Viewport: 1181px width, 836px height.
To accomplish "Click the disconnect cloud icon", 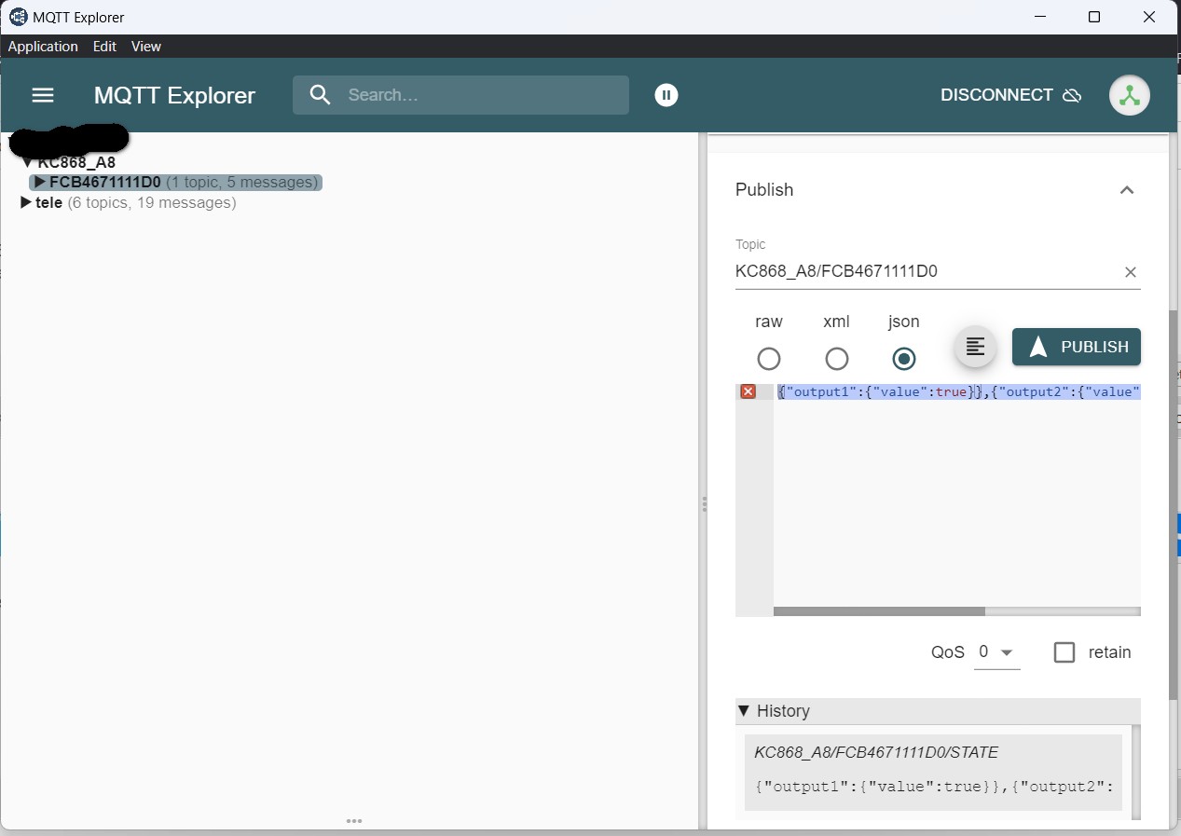I will 1072,95.
